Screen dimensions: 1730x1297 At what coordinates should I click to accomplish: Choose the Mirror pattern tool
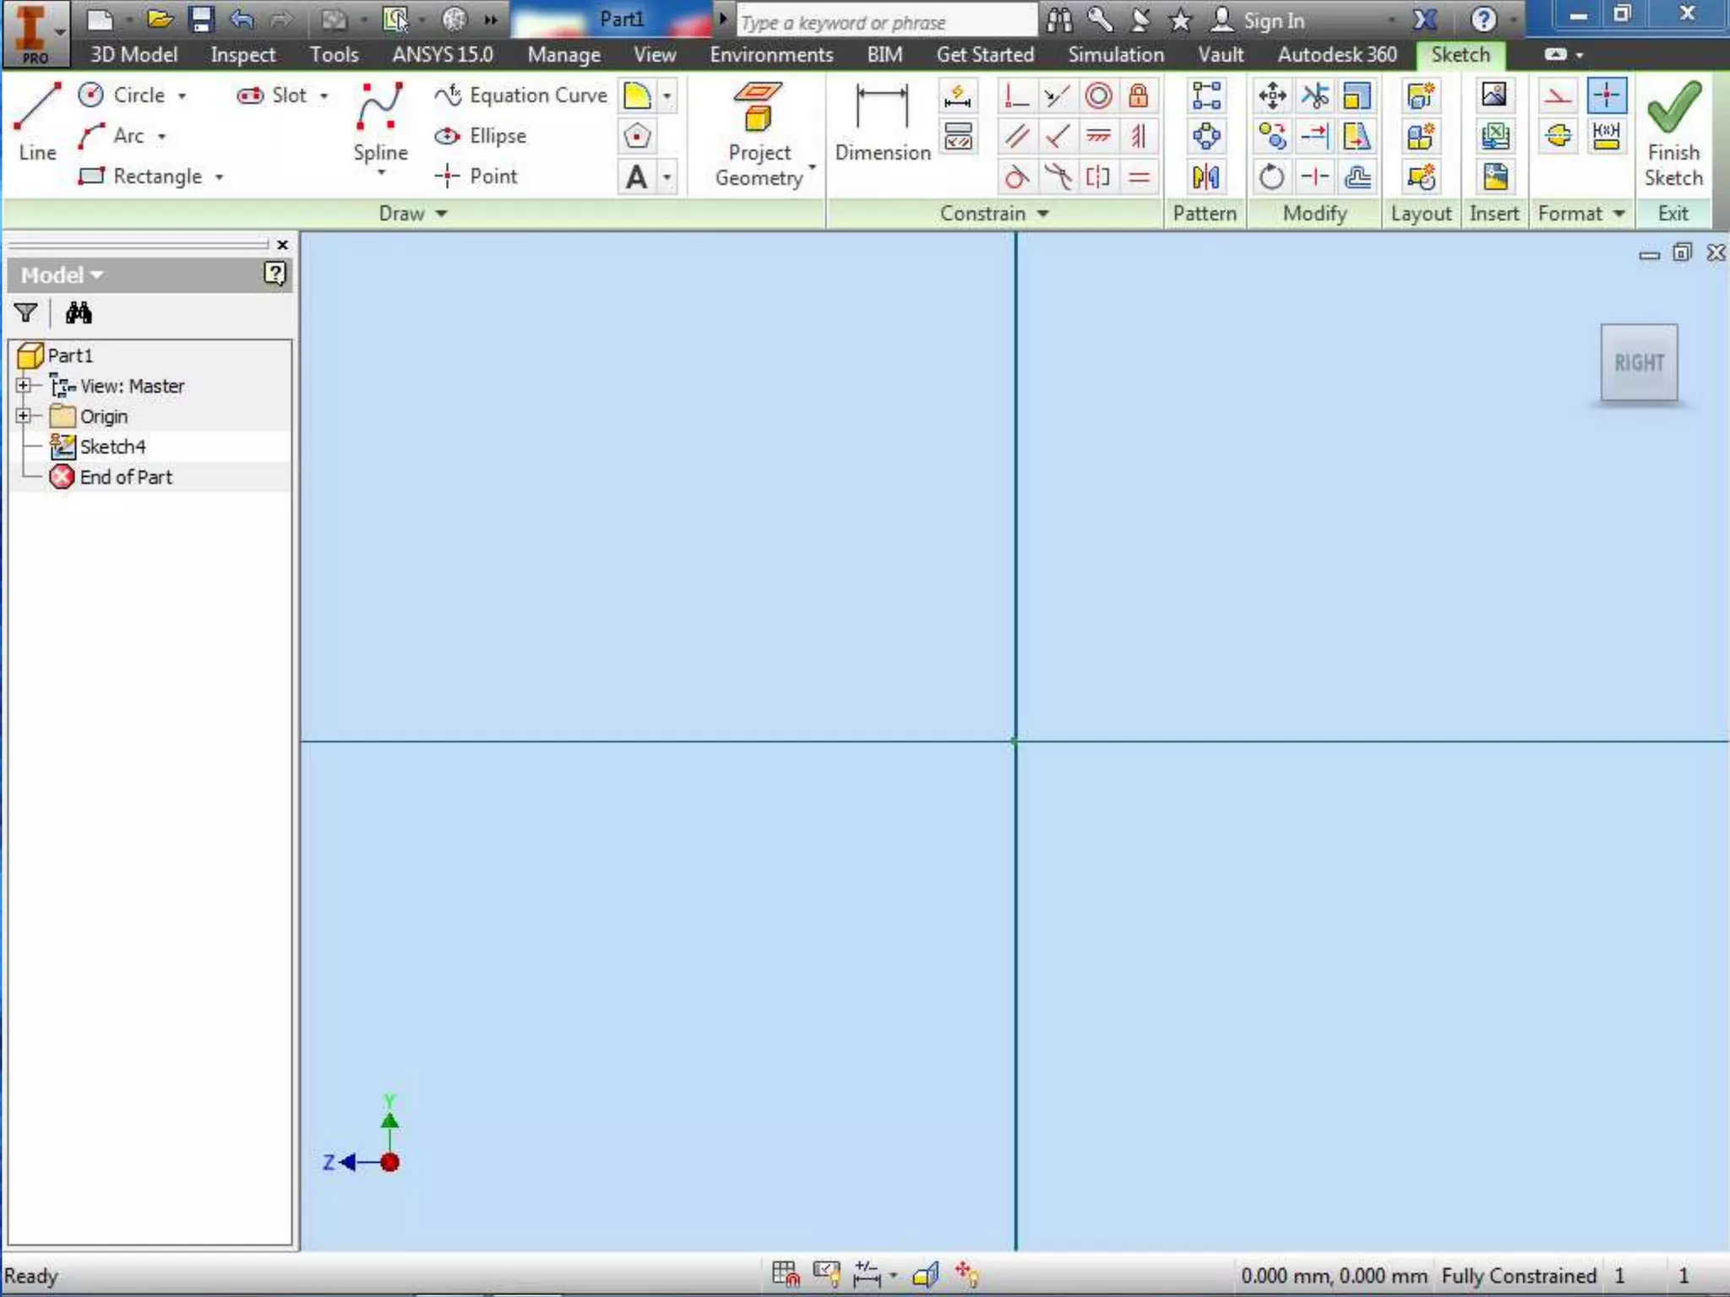[x=1205, y=177]
